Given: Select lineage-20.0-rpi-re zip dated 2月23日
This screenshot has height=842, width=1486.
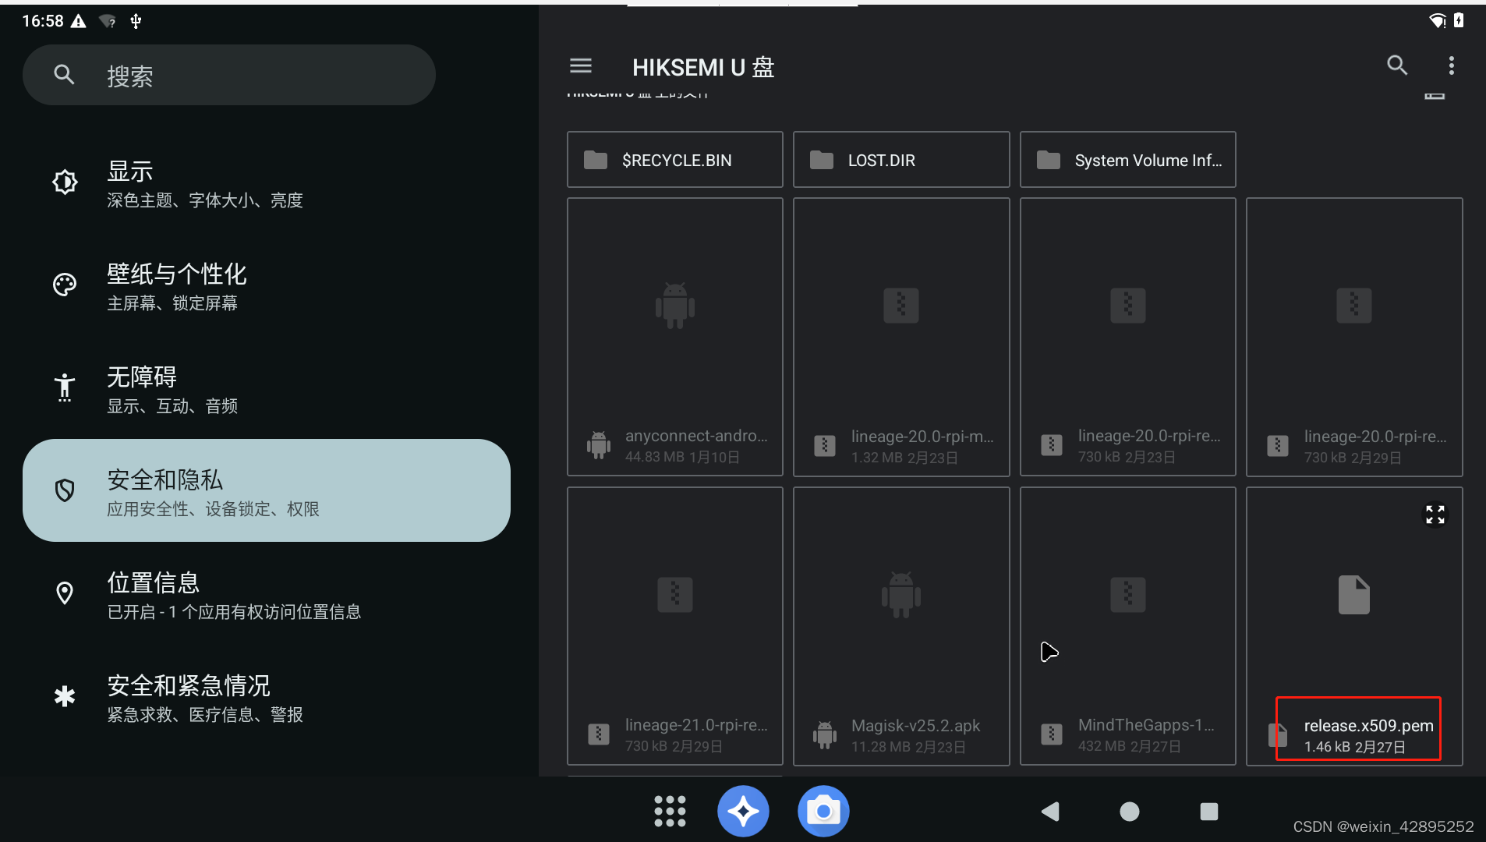Looking at the screenshot, I should 1128,337.
